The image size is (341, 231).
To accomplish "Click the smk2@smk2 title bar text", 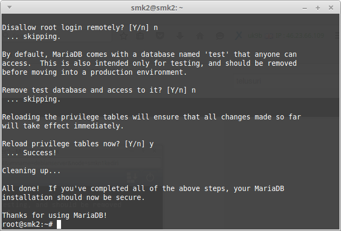I will [157, 8].
